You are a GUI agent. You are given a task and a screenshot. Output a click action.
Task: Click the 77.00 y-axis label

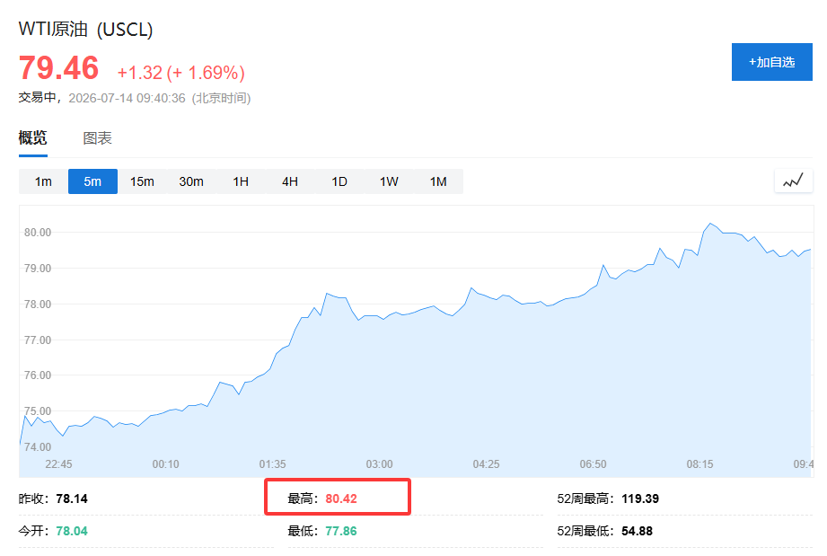(x=38, y=340)
